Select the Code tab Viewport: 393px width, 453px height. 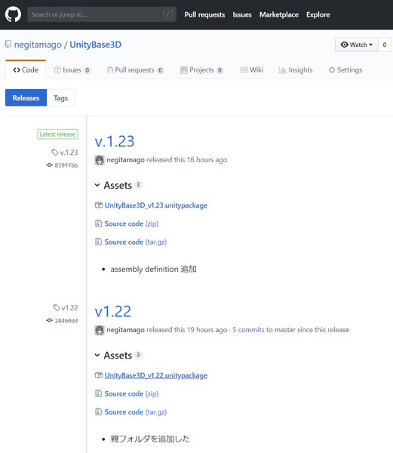[26, 70]
